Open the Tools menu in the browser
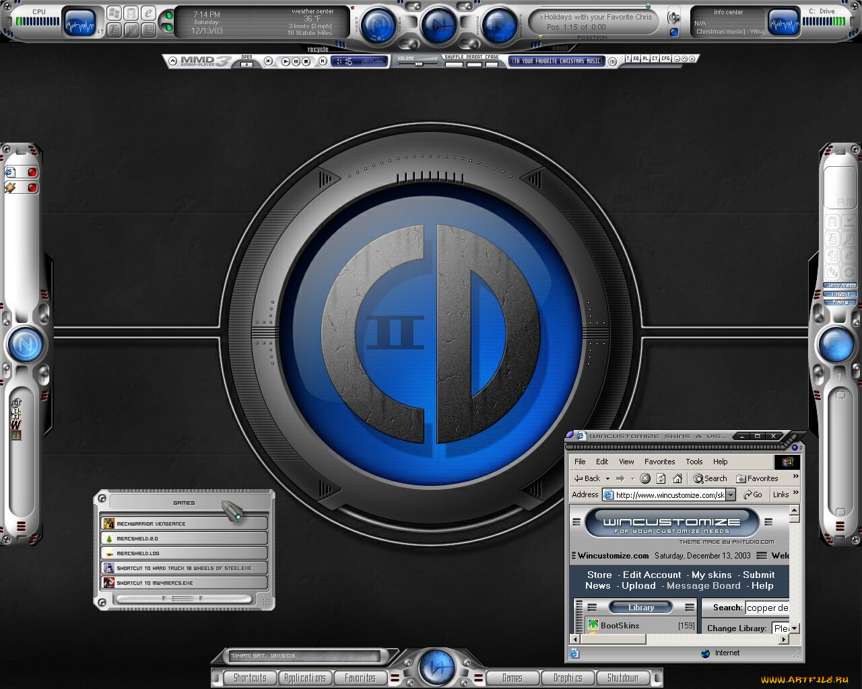 (694, 462)
